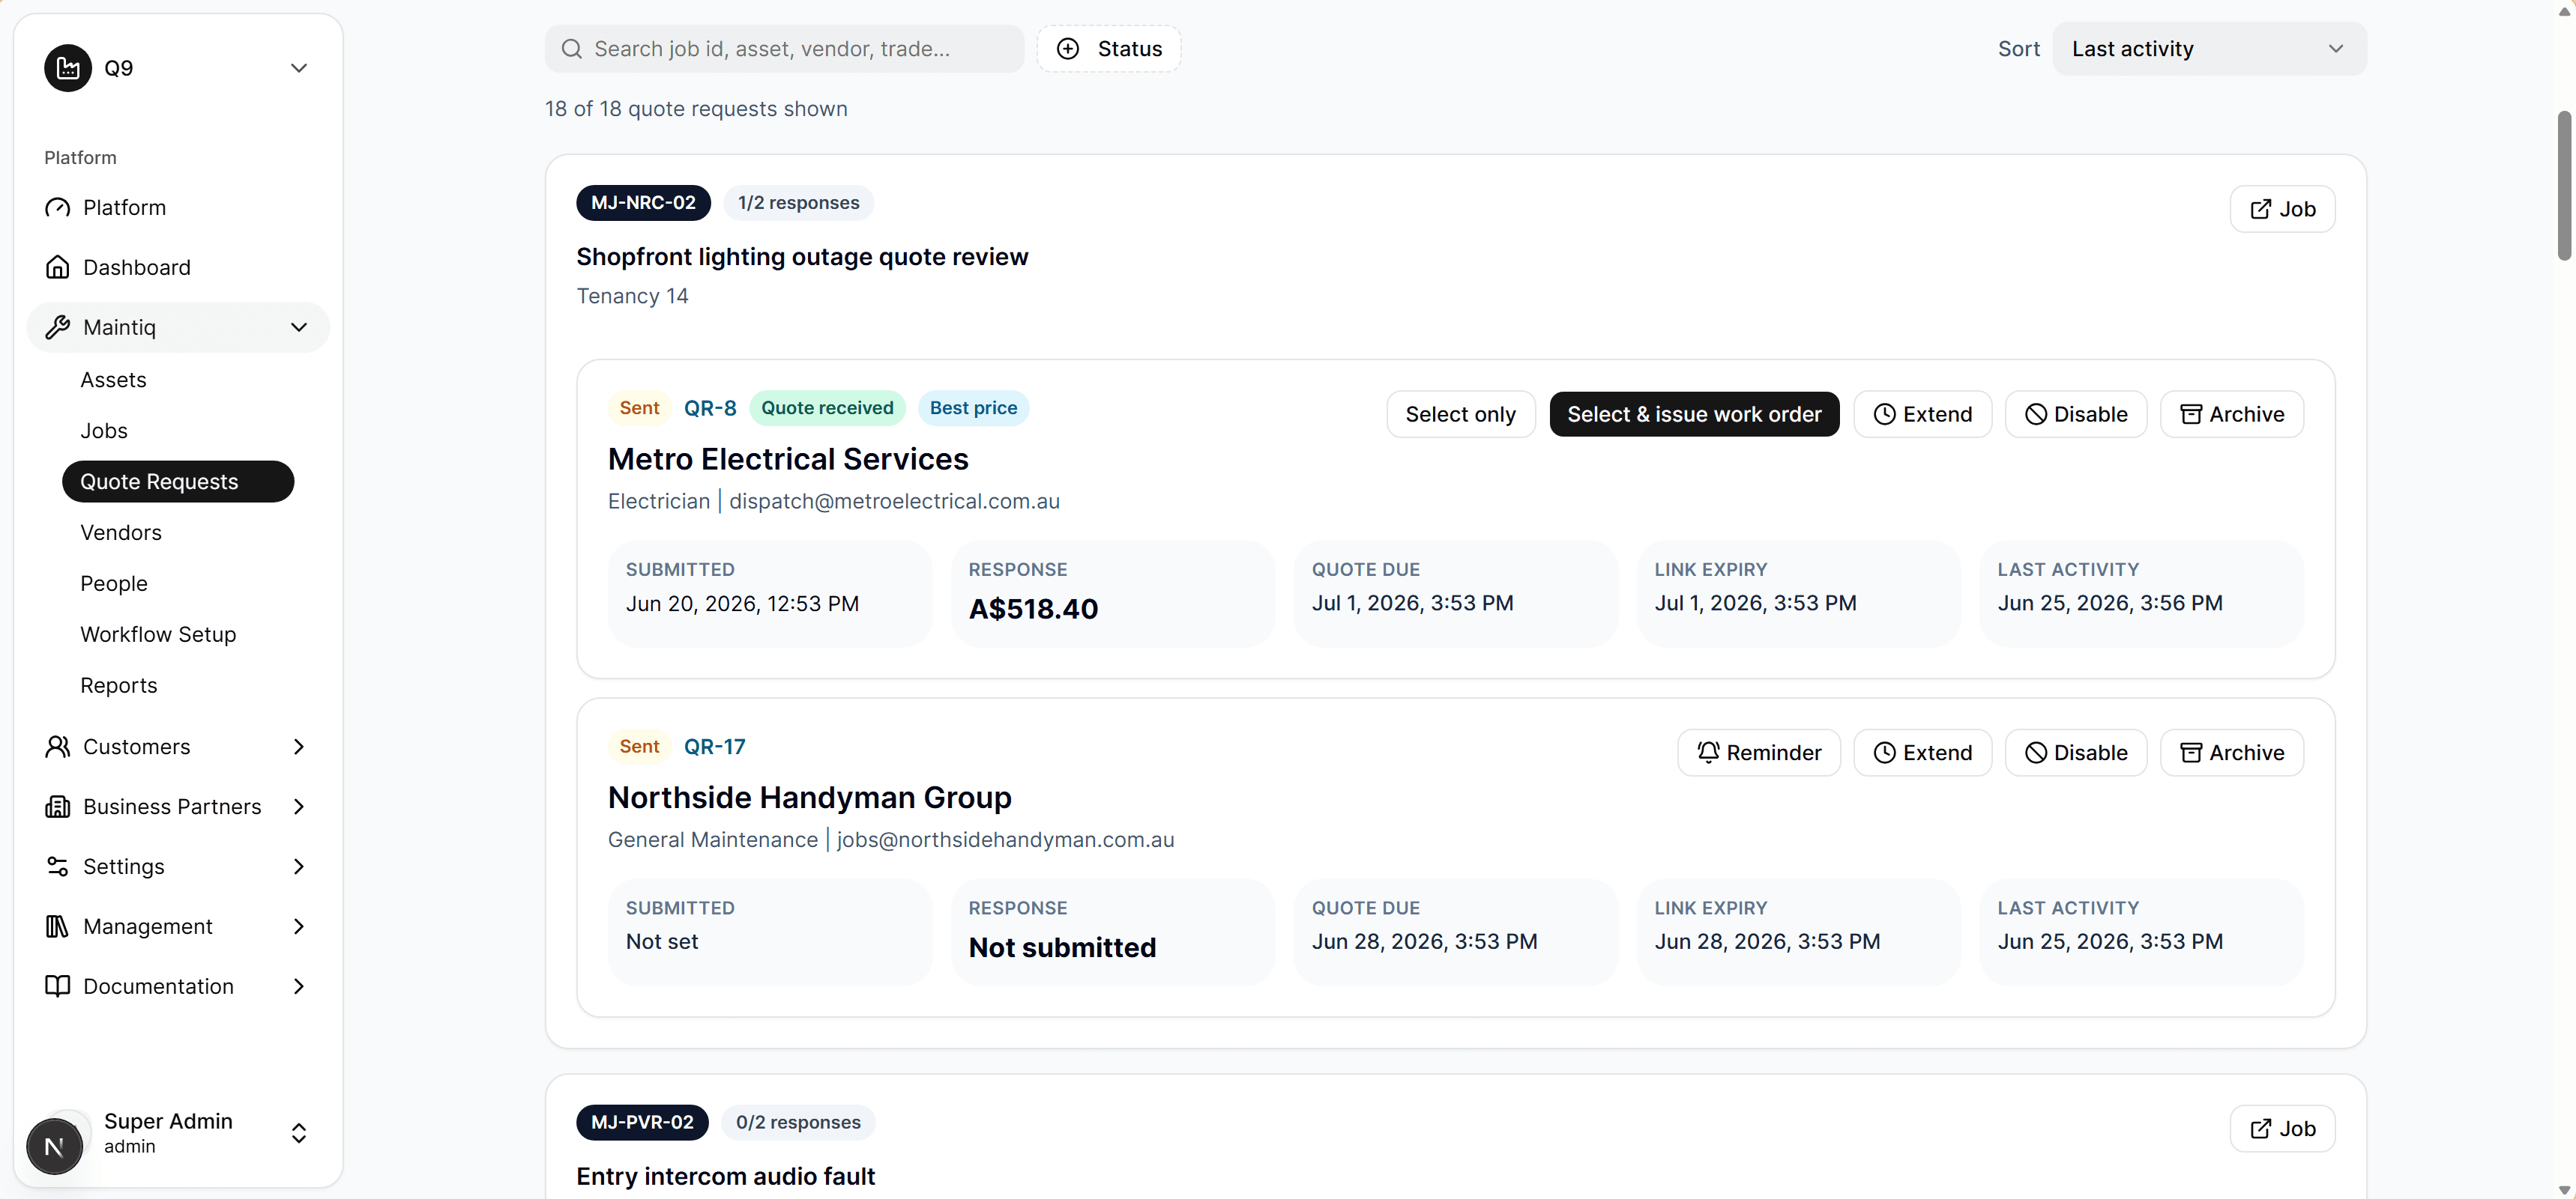This screenshot has height=1199, width=2576.
Task: Send Reminder to Northside Handyman Group
Action: 1759,753
